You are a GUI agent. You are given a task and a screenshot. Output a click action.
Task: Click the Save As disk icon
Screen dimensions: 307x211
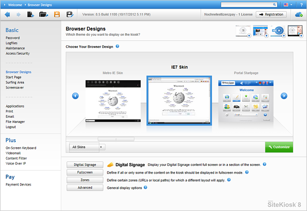coord(70,14)
